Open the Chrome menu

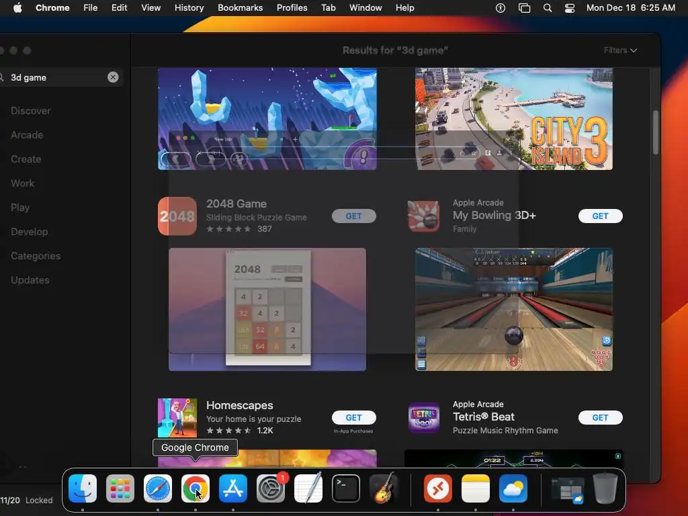pyautogui.click(x=52, y=8)
